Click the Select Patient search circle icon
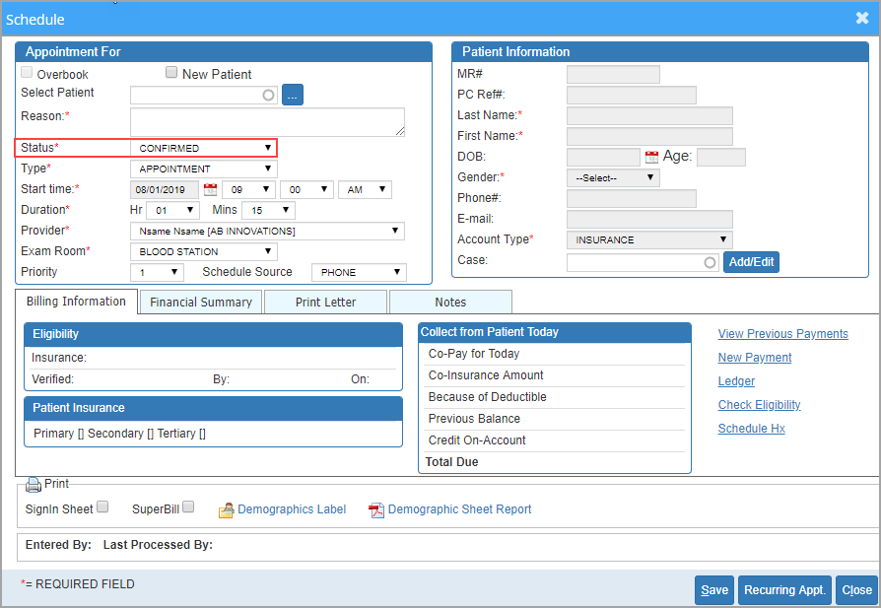 tap(269, 95)
